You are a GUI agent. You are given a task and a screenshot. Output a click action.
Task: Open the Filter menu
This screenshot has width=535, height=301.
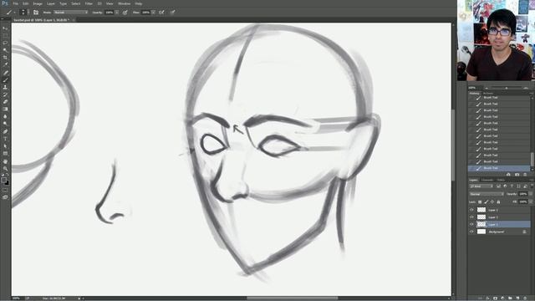click(89, 3)
